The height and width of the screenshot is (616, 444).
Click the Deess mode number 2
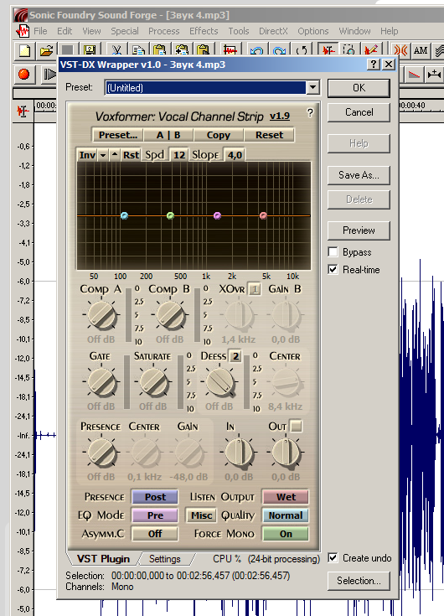(x=235, y=356)
